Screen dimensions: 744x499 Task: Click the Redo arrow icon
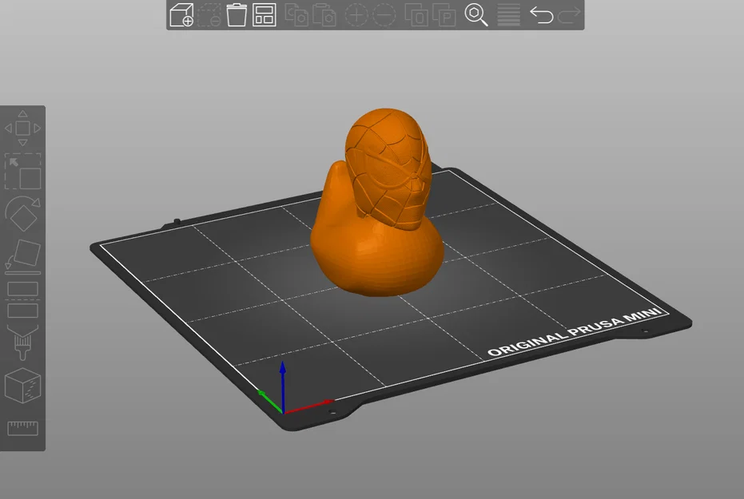tap(569, 14)
